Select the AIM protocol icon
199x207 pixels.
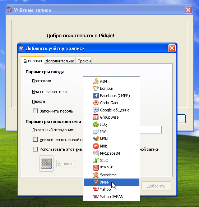click(96, 81)
